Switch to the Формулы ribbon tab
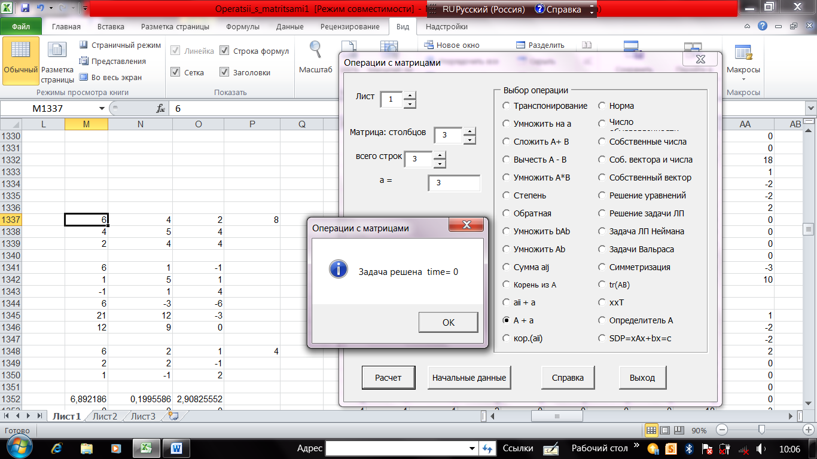This screenshot has height=459, width=817. (x=243, y=26)
